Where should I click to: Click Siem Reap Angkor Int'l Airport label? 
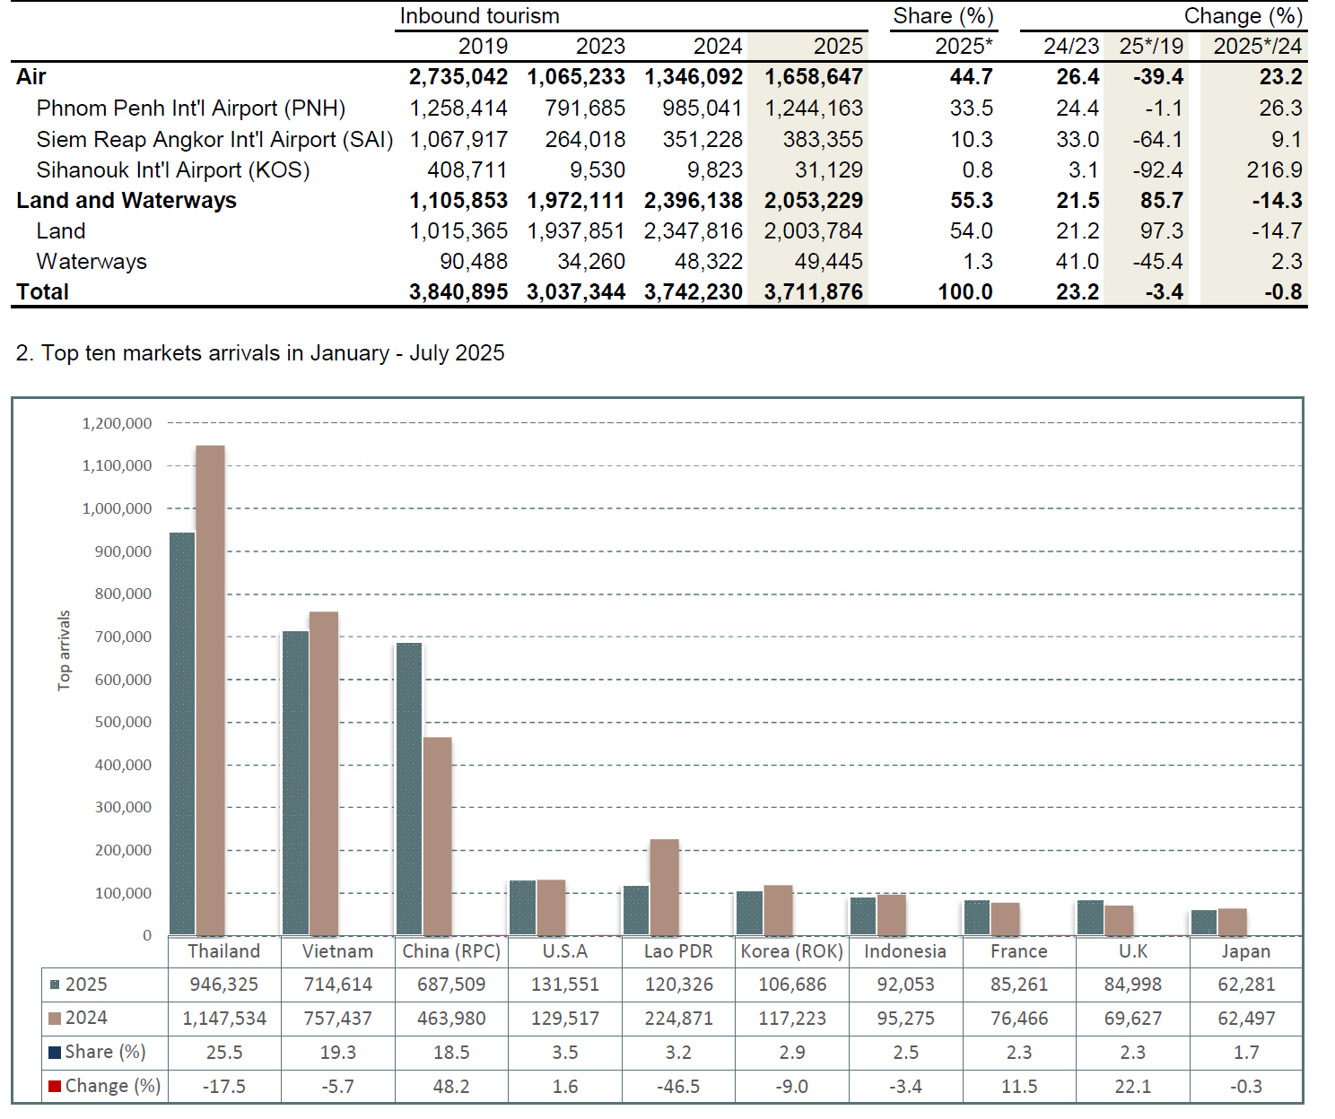click(x=214, y=140)
